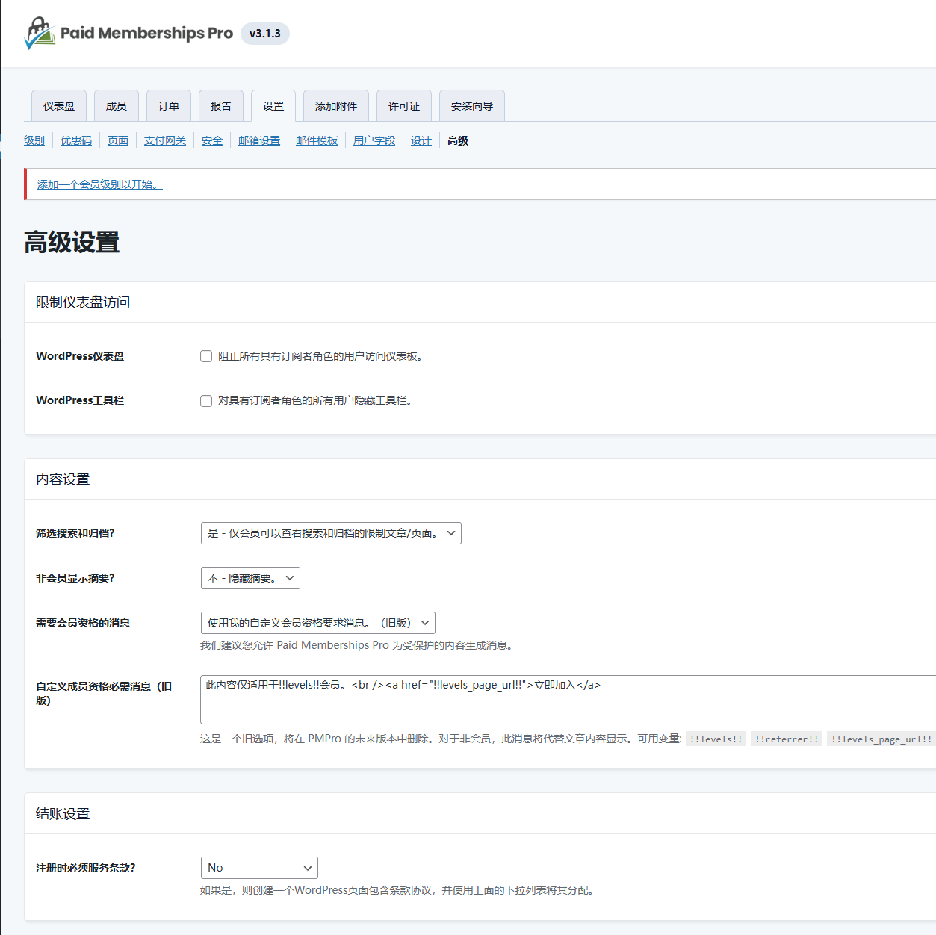The image size is (936, 935).
Task: Switch to the 许可证 tab
Action: 404,106
